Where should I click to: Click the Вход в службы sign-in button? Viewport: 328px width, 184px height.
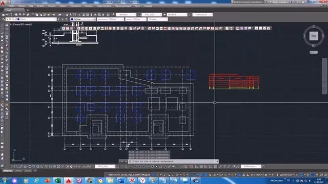point(280,2)
